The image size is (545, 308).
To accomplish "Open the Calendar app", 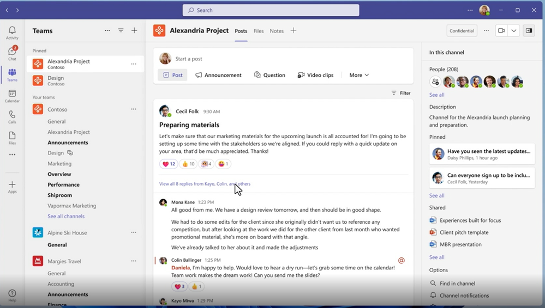I will click(x=12, y=96).
